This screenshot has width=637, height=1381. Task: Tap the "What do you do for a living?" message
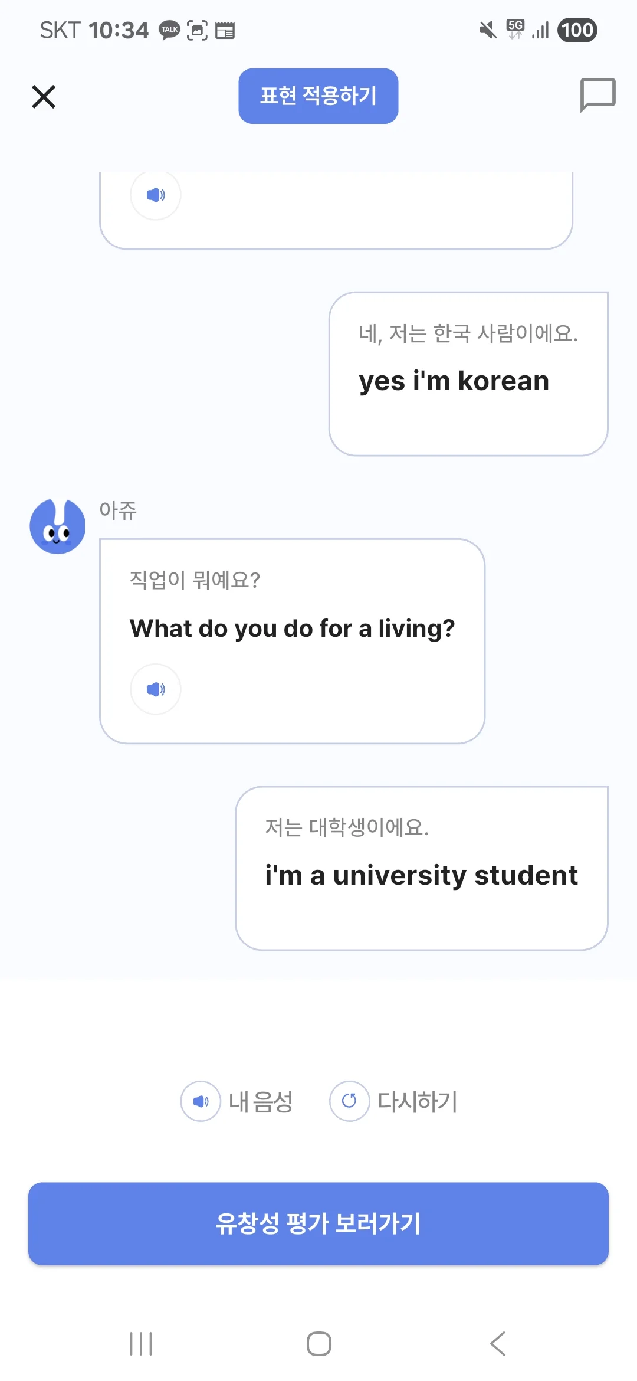click(x=292, y=628)
